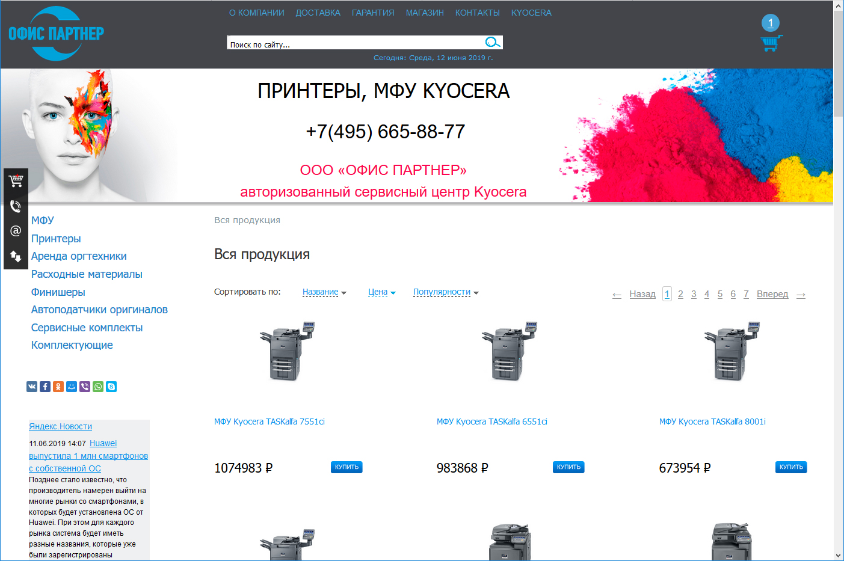844x561 pixels.
Task: Click the search magnifier icon
Action: (x=493, y=42)
